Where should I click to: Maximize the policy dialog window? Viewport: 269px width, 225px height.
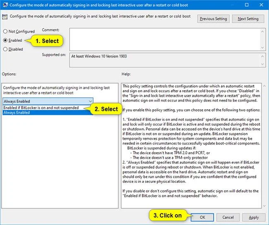247,5
